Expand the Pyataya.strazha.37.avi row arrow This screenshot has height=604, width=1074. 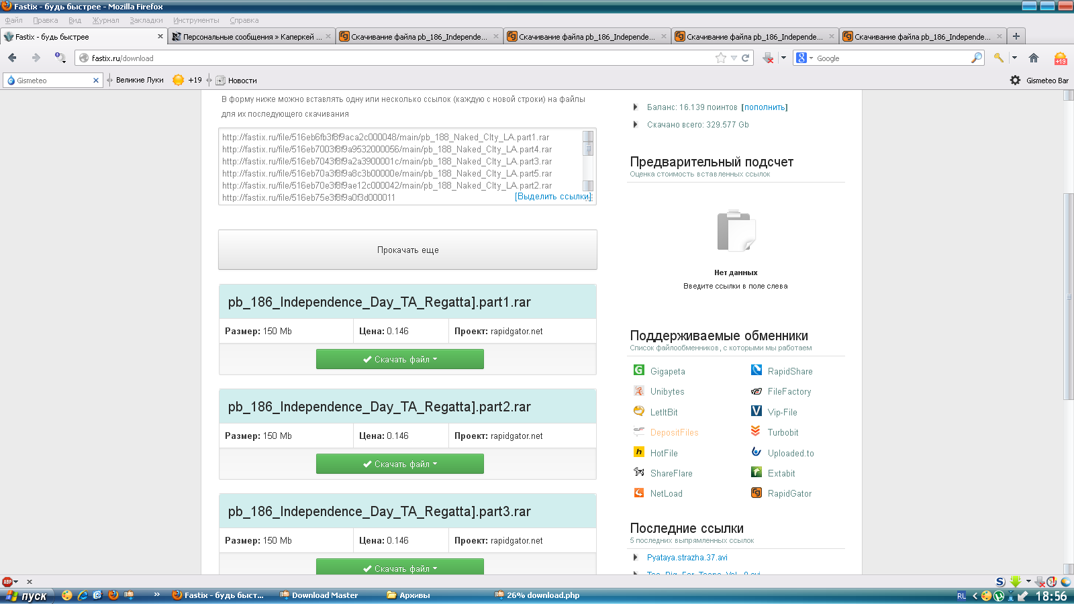[x=635, y=557]
